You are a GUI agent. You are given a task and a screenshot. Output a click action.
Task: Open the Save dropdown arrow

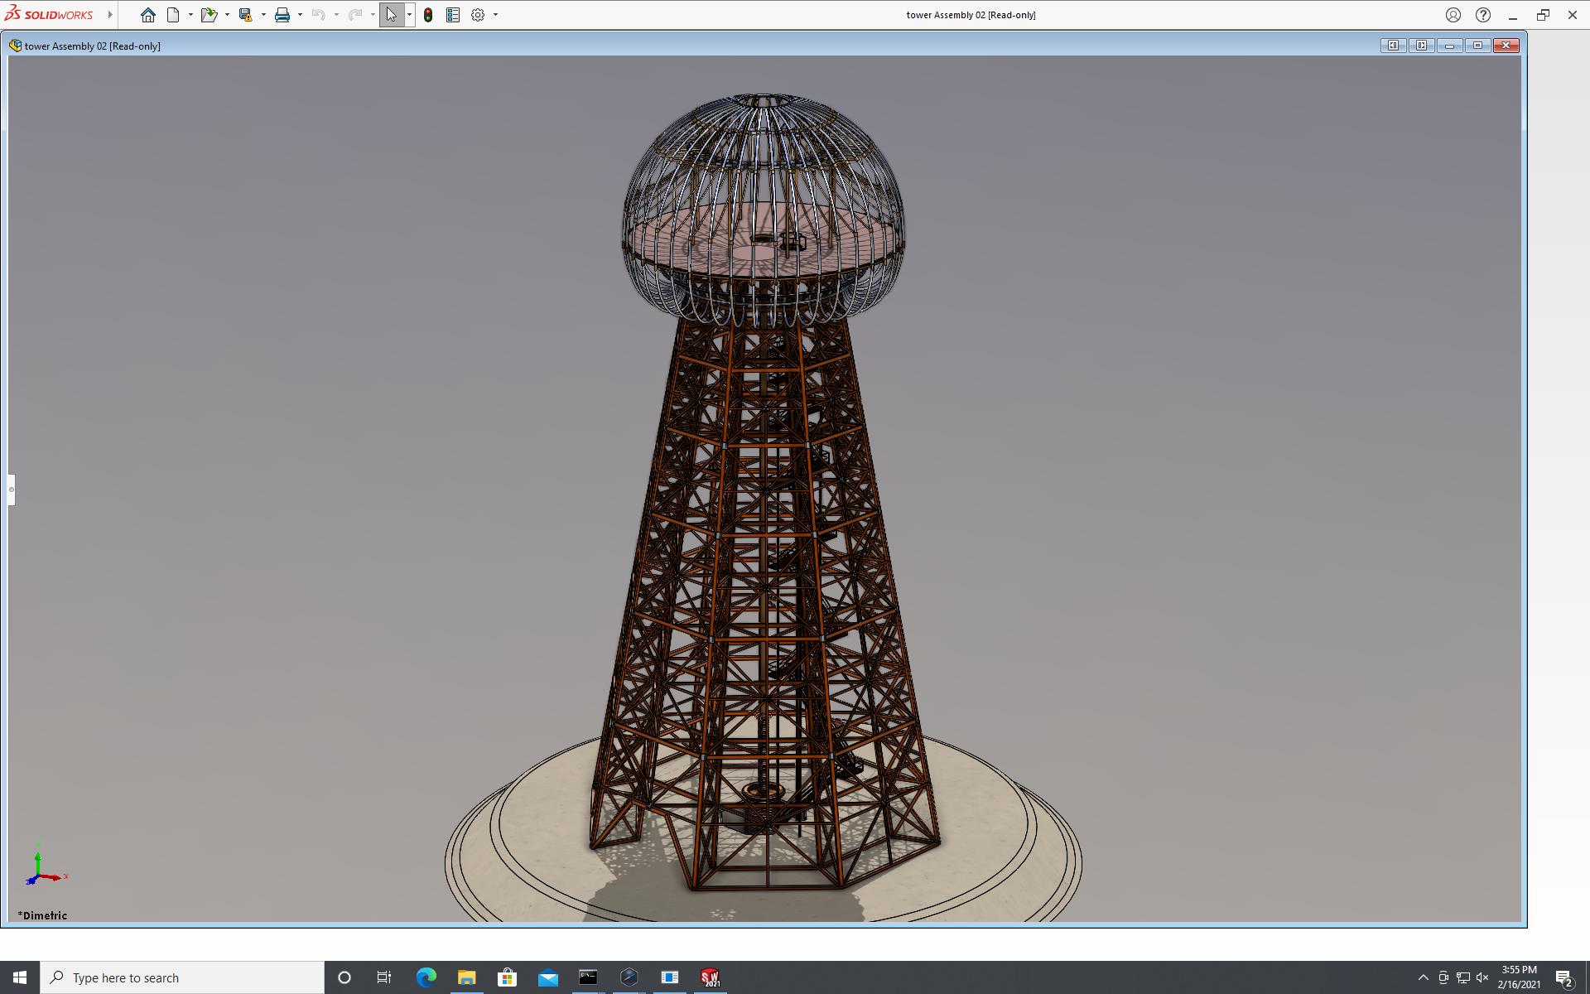[x=263, y=15]
